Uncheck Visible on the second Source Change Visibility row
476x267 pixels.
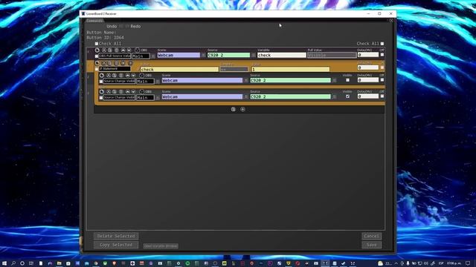347,96
